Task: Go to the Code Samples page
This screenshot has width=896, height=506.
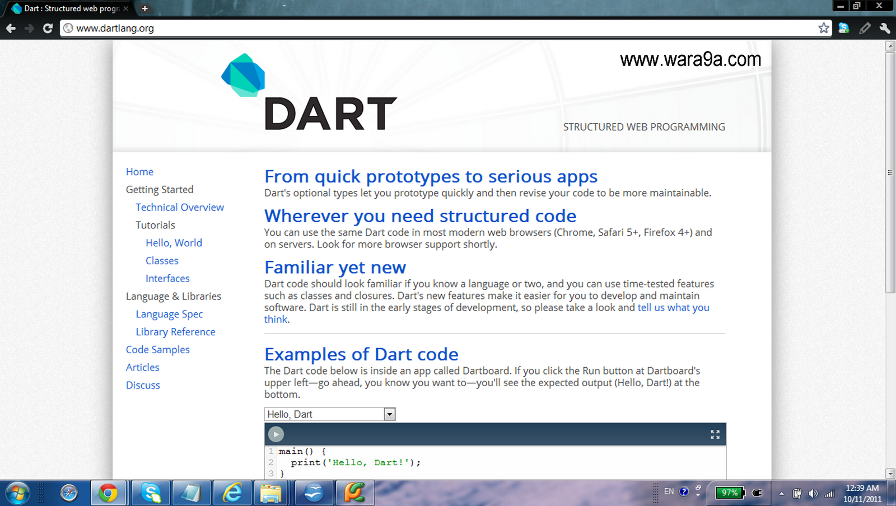Action: click(x=158, y=350)
